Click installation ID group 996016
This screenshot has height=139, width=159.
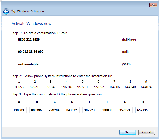(x=67, y=87)
